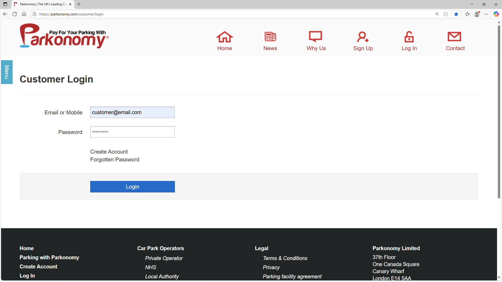The height and width of the screenshot is (282, 502).
Task: Open the Copilot icon in toolbar
Action: pos(496,14)
